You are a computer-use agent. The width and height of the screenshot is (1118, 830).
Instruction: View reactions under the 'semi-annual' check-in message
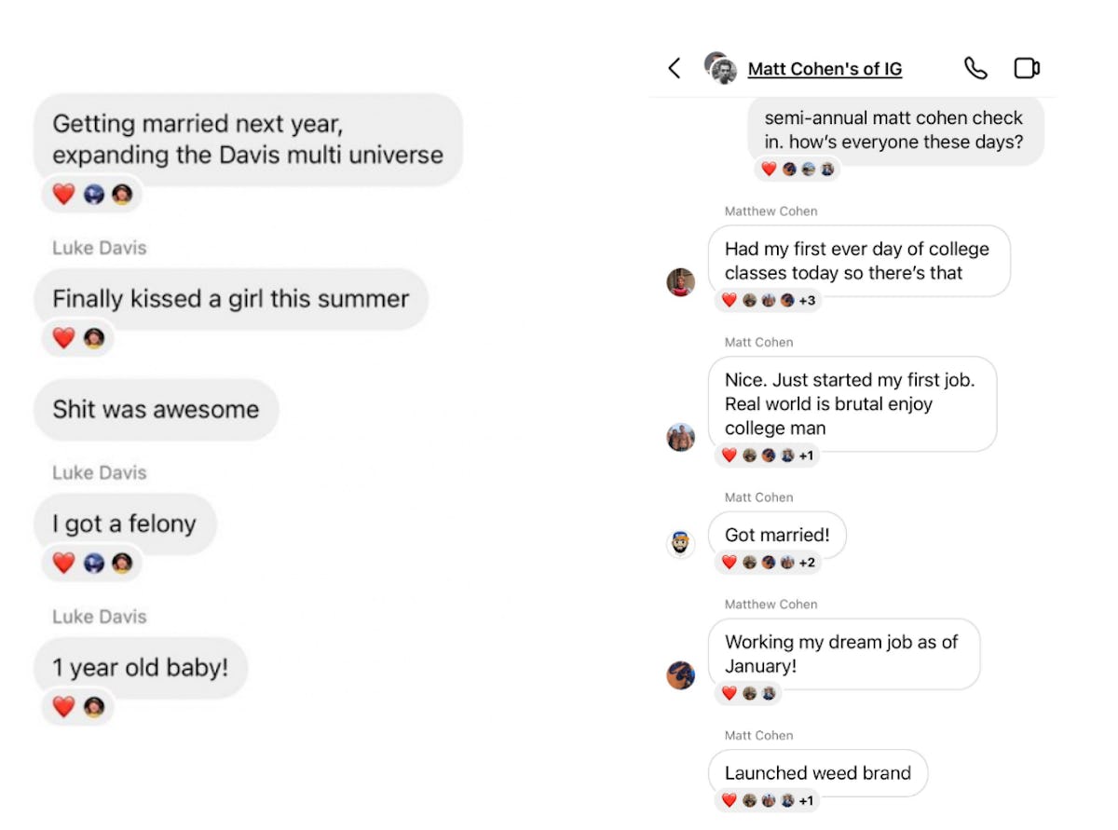click(798, 170)
